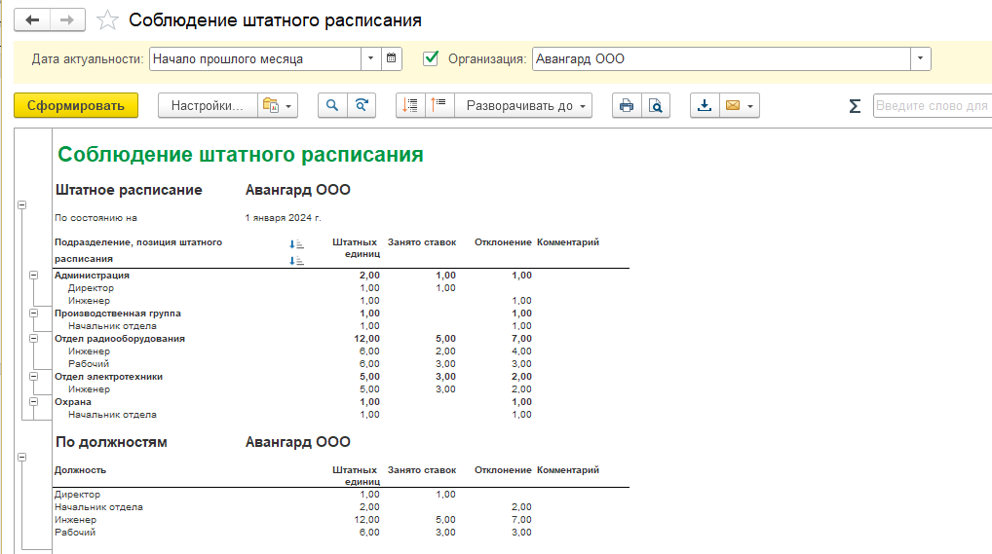The width and height of the screenshot is (992, 554).
Task: Add report to favorites with star icon
Action: point(107,20)
